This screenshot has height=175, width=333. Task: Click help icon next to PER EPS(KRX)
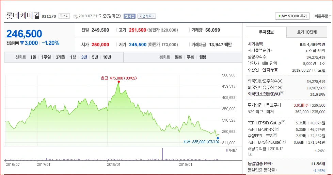277,128
